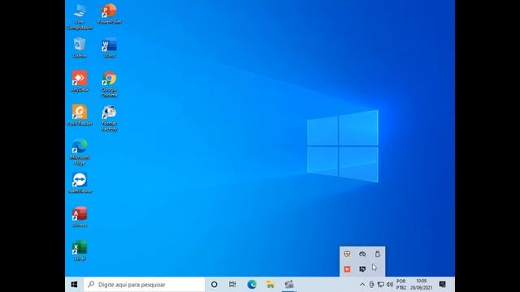Open the Action Center notifications

pyautogui.click(x=442, y=285)
